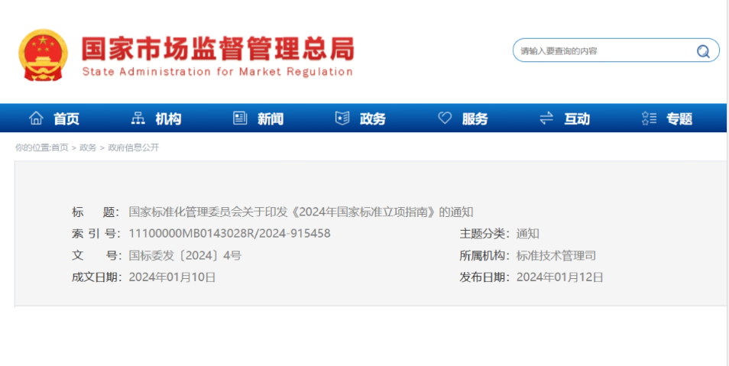
Task: Click the 政府信息公开 breadcrumb link
Action: coord(134,147)
